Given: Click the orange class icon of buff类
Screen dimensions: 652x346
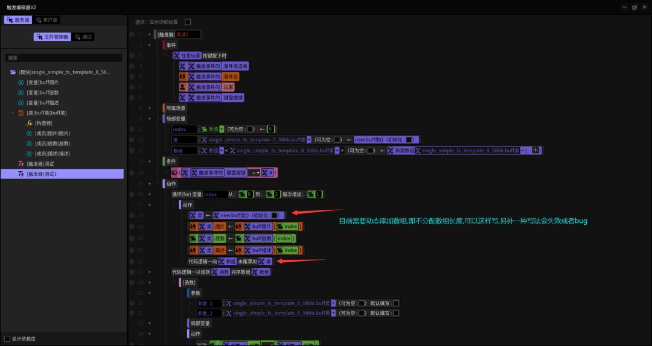Looking at the screenshot, I should [x=21, y=113].
